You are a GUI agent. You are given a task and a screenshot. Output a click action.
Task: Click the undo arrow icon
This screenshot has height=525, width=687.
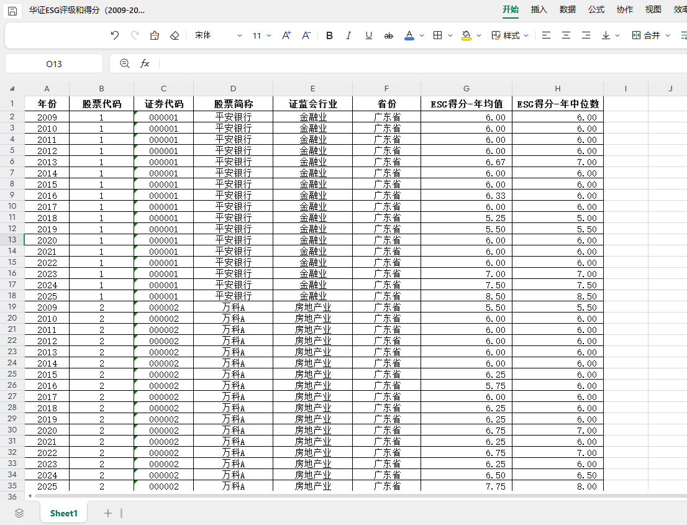coord(114,35)
